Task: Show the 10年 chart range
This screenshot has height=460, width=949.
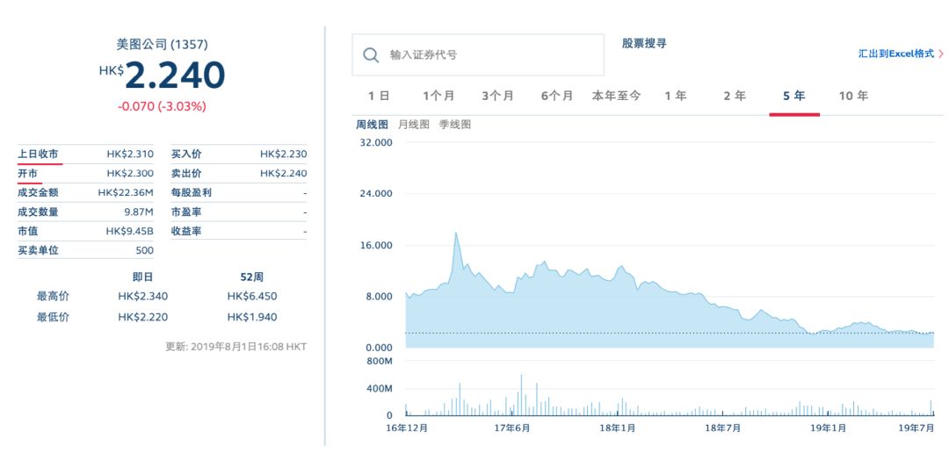Action: point(853,96)
